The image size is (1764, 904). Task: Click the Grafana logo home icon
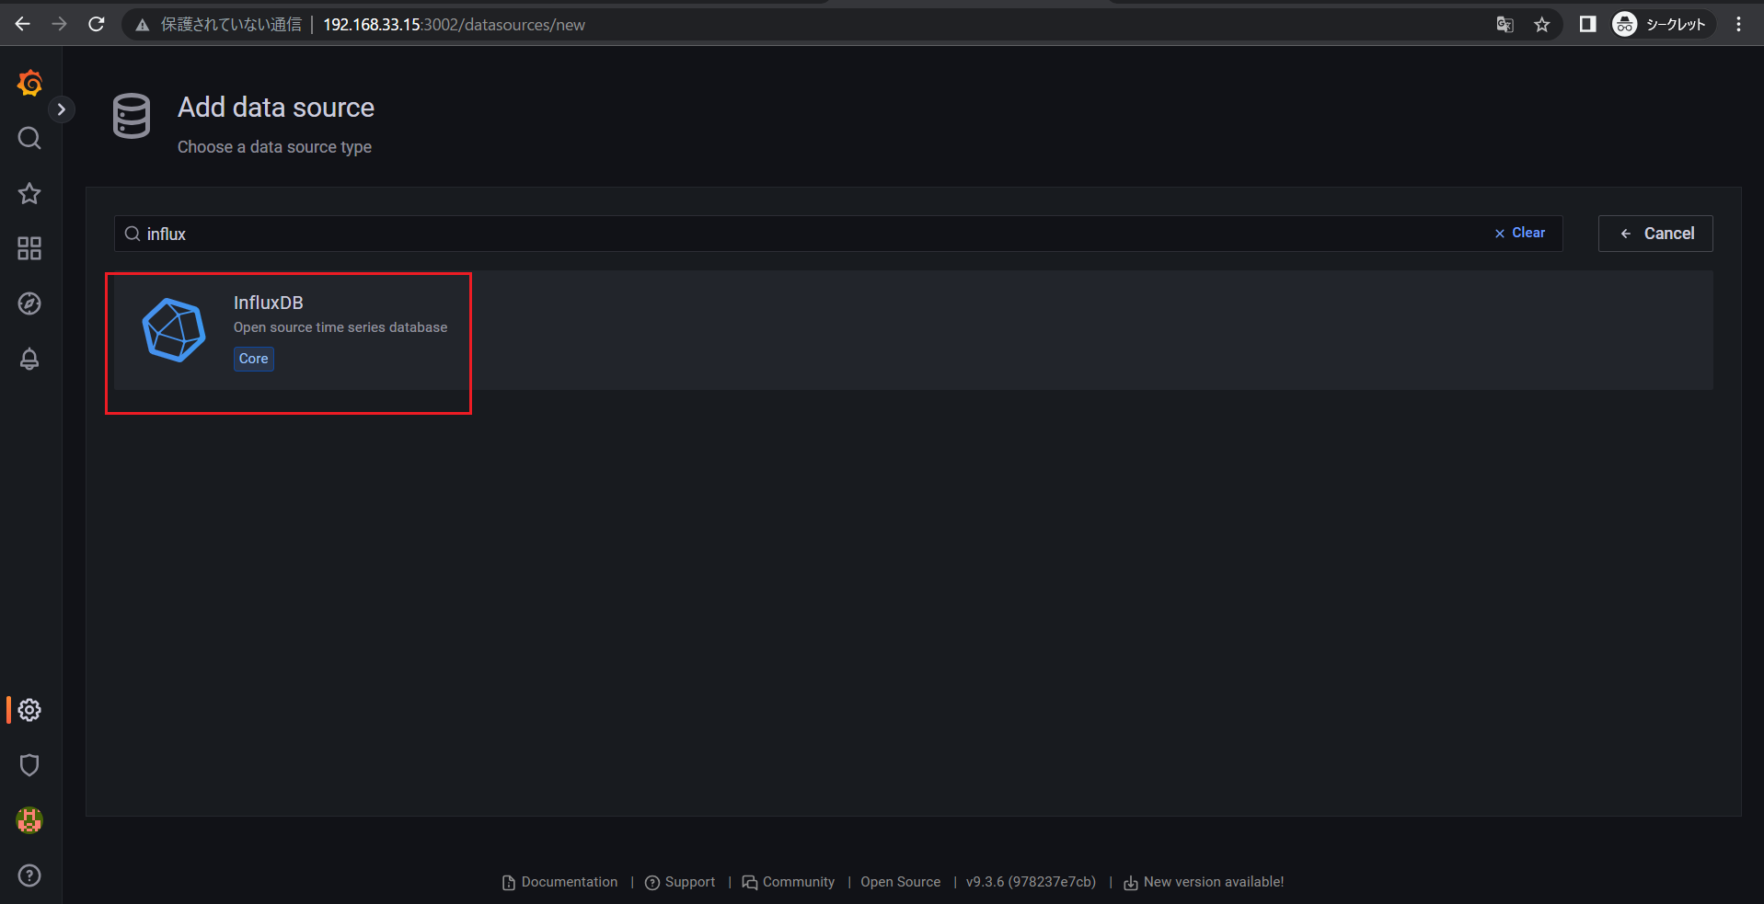pos(29,84)
